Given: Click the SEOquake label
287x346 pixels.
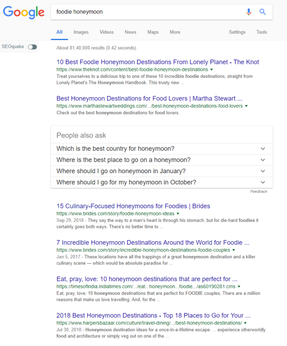Looking at the screenshot, I should [13, 47].
